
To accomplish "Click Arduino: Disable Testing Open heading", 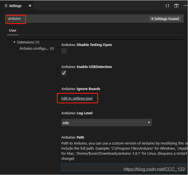I will click(x=87, y=45).
